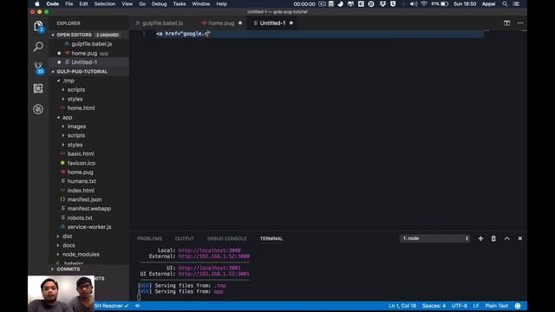Open the Explorer view in activity bar
Screen dimensions: 555x312
click(38, 27)
